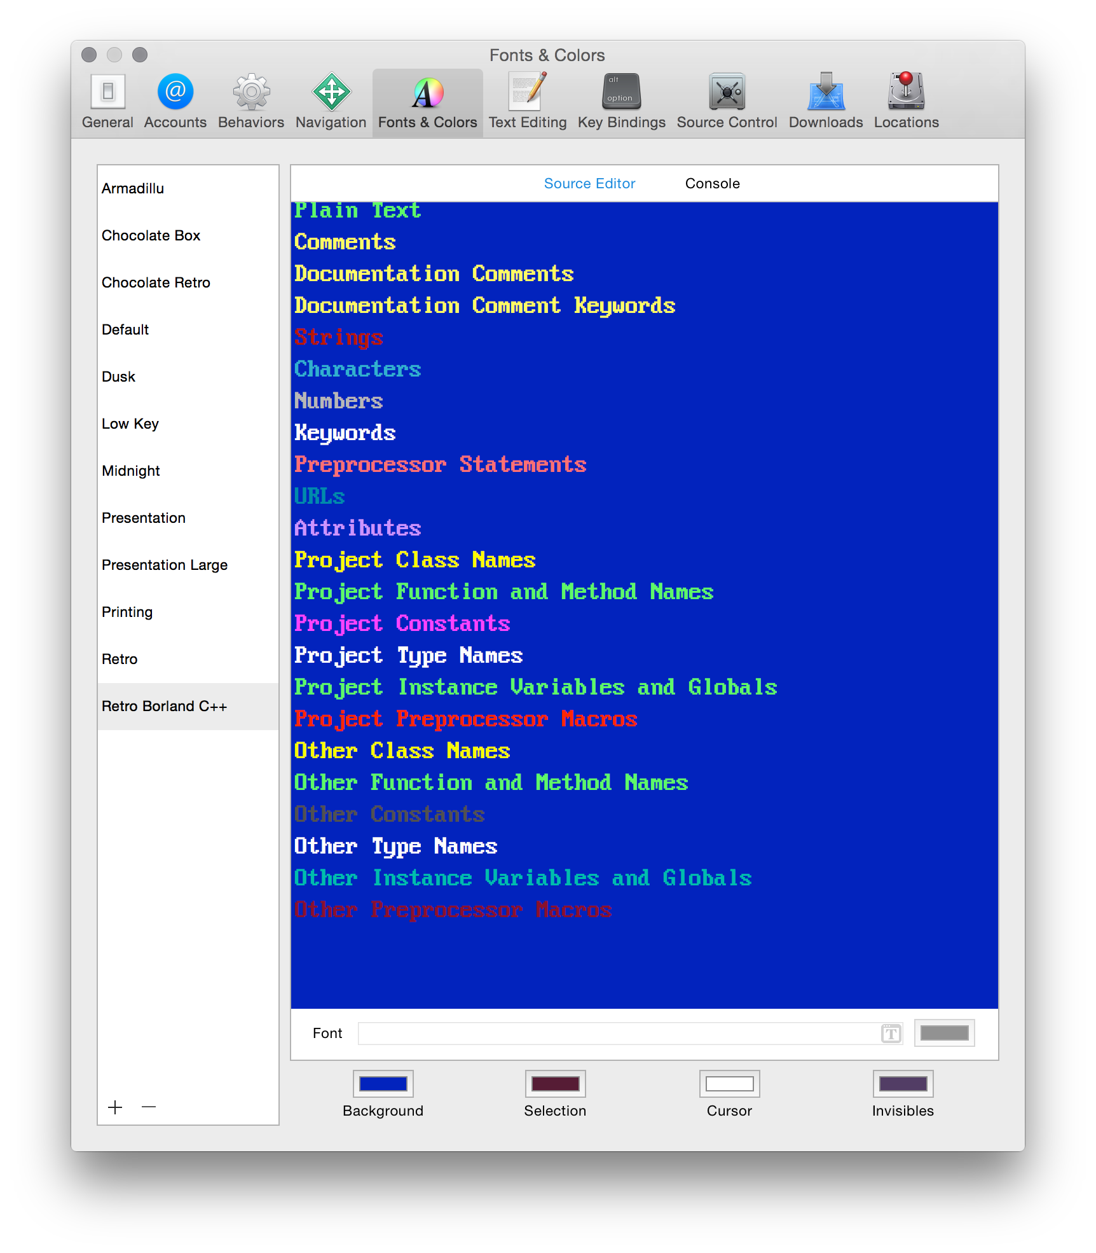
Task: Open Downloads preferences pane
Action: click(826, 102)
